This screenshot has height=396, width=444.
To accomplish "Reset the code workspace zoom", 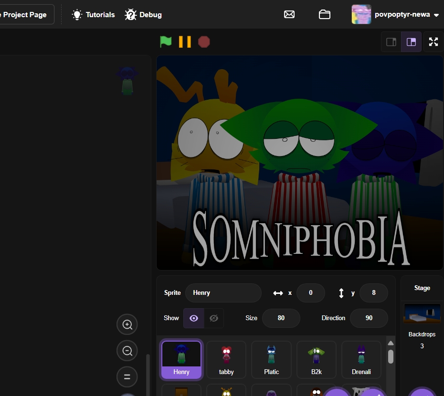I will [x=127, y=377].
